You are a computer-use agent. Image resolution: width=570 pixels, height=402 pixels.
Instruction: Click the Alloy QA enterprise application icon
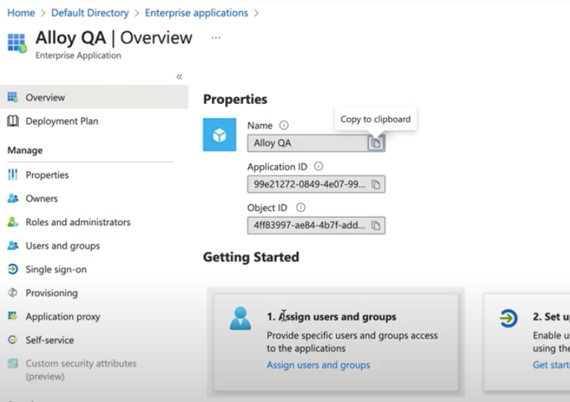click(17, 43)
